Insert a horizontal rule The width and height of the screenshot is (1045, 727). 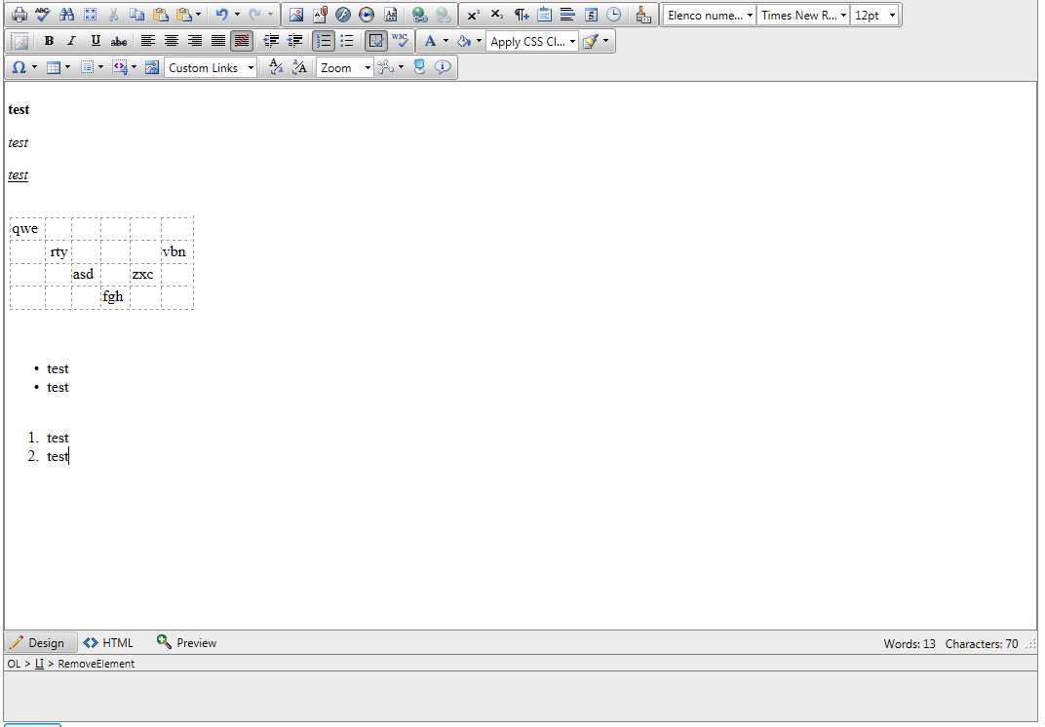click(x=567, y=14)
